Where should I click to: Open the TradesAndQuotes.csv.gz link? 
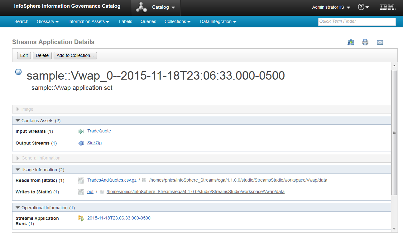pos(112,180)
